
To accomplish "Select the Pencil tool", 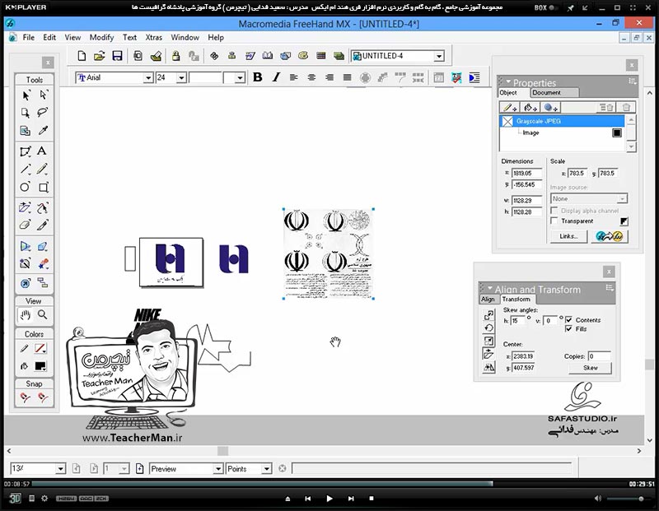I will click(42, 169).
